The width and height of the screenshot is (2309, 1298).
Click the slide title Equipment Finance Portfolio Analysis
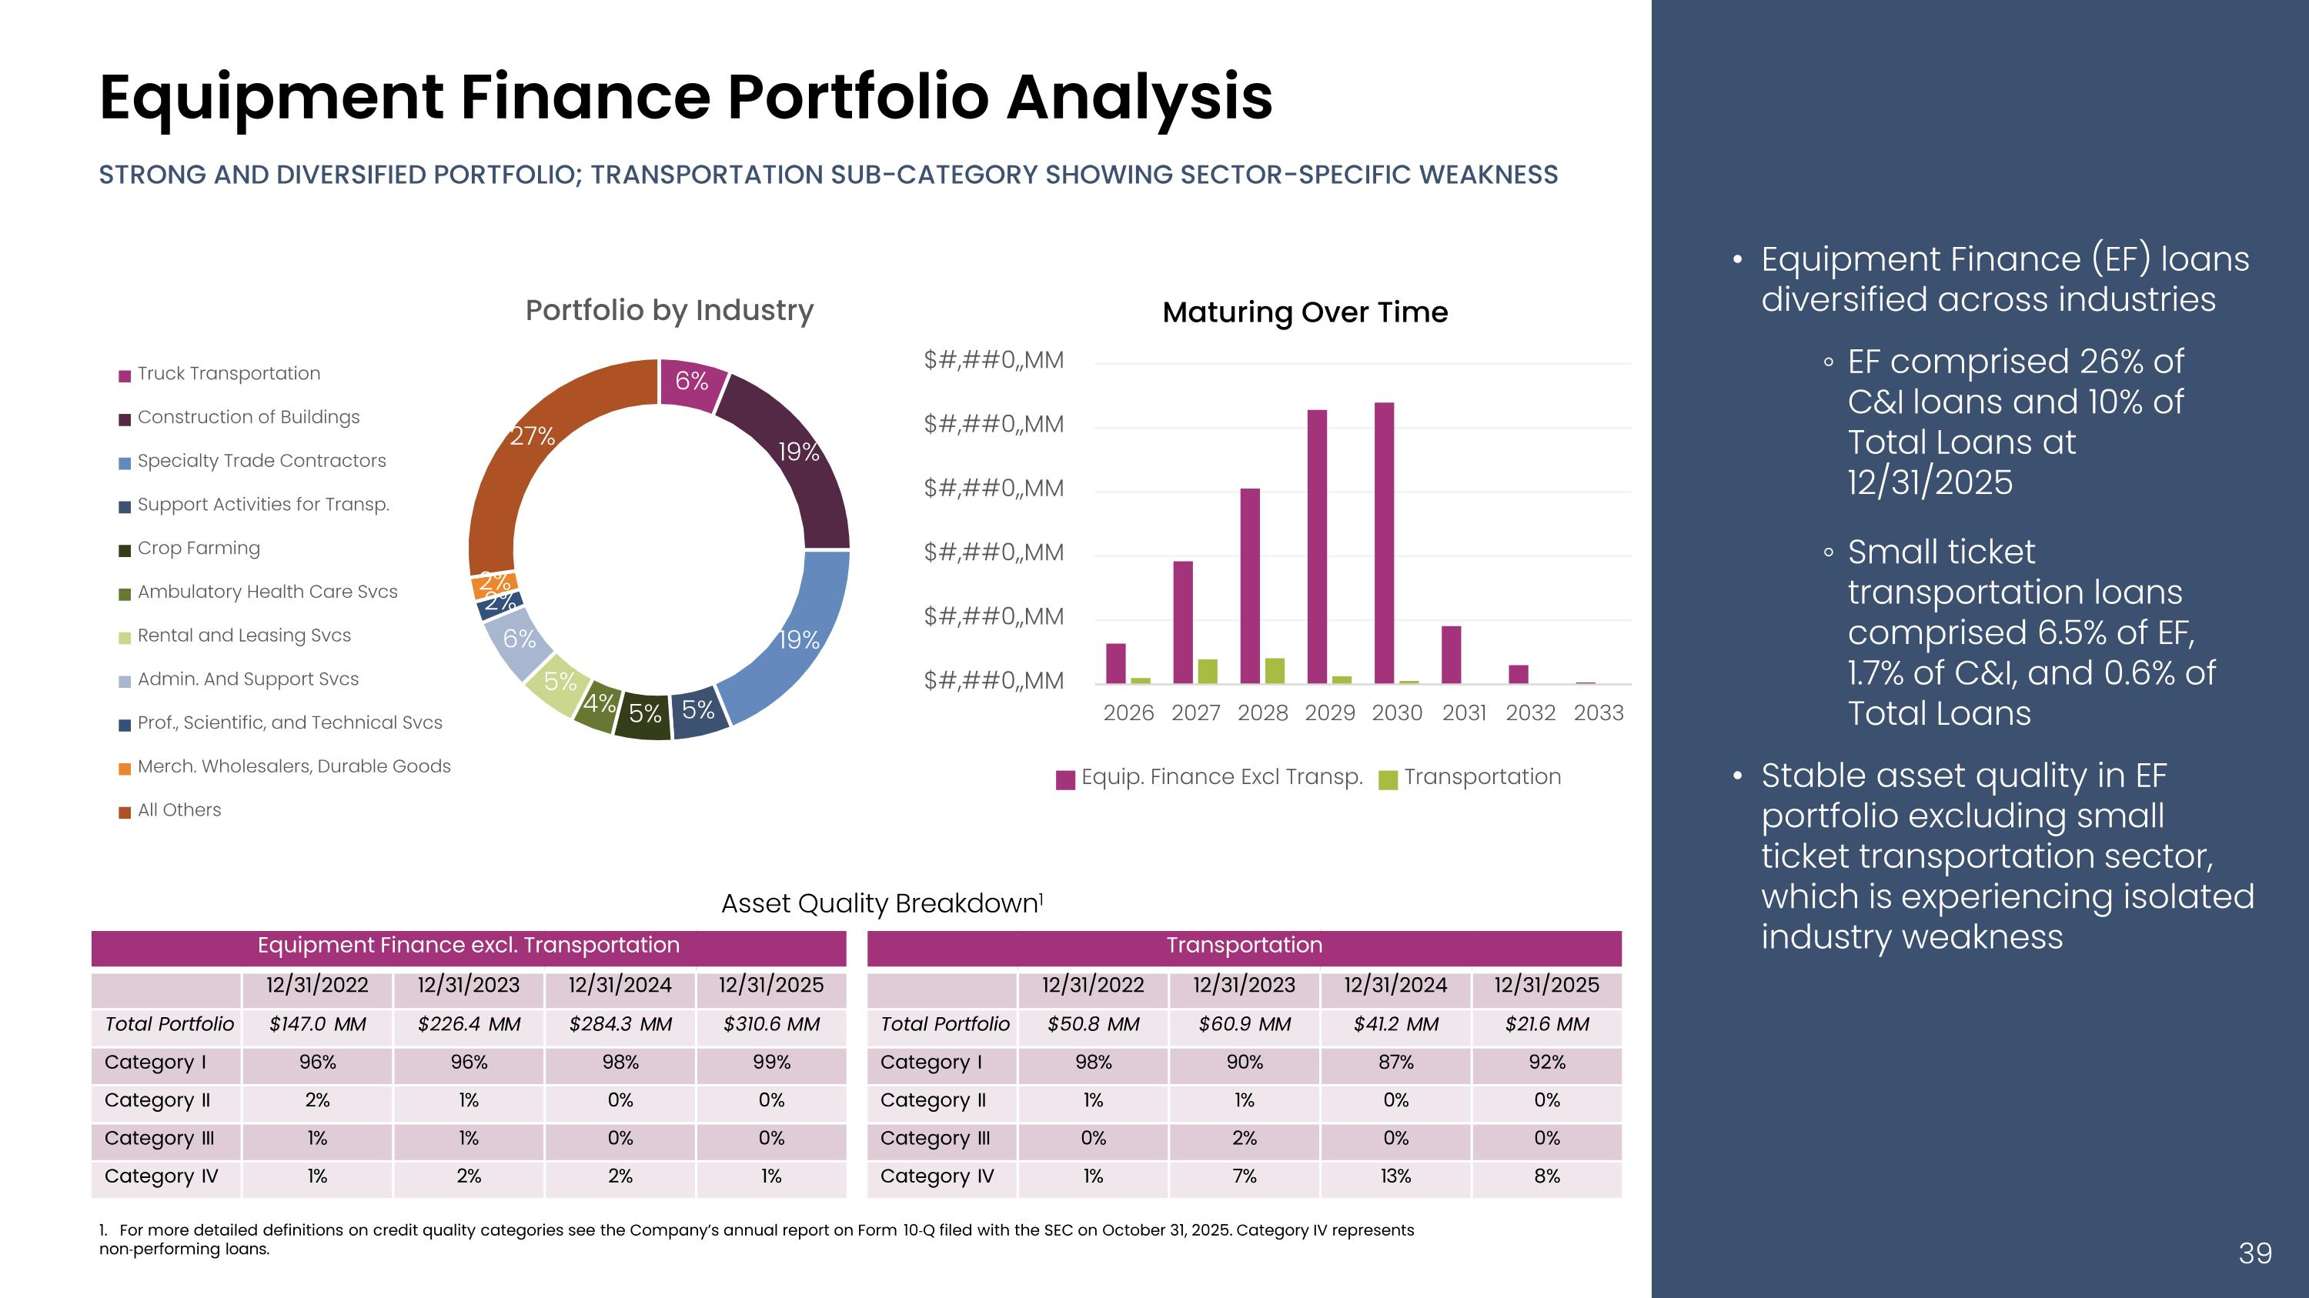point(686,97)
